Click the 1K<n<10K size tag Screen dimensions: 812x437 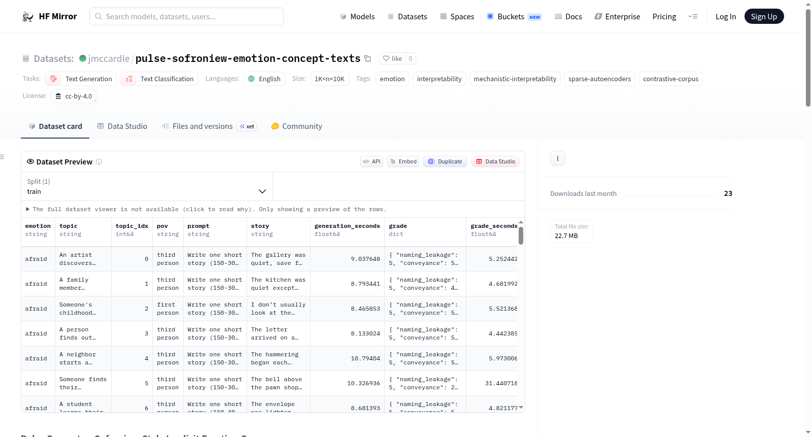point(329,79)
